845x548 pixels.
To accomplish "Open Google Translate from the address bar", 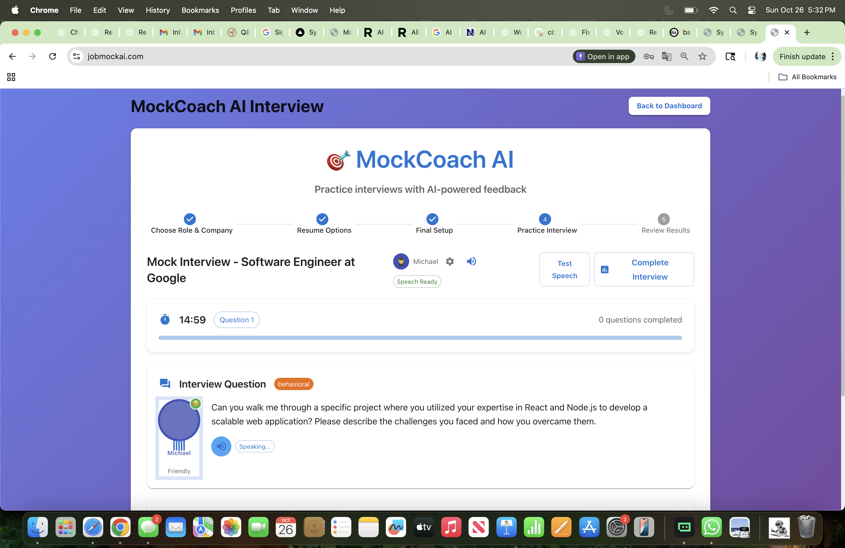I will coord(666,56).
